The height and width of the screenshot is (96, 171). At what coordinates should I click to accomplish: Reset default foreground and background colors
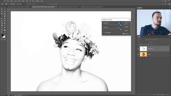tap(2, 37)
